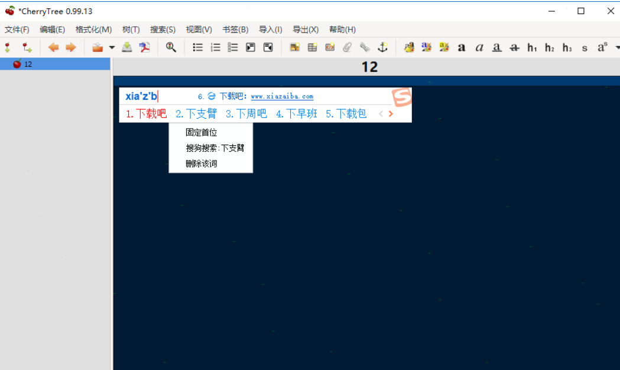Insert image icon in toolbar

tap(294, 47)
